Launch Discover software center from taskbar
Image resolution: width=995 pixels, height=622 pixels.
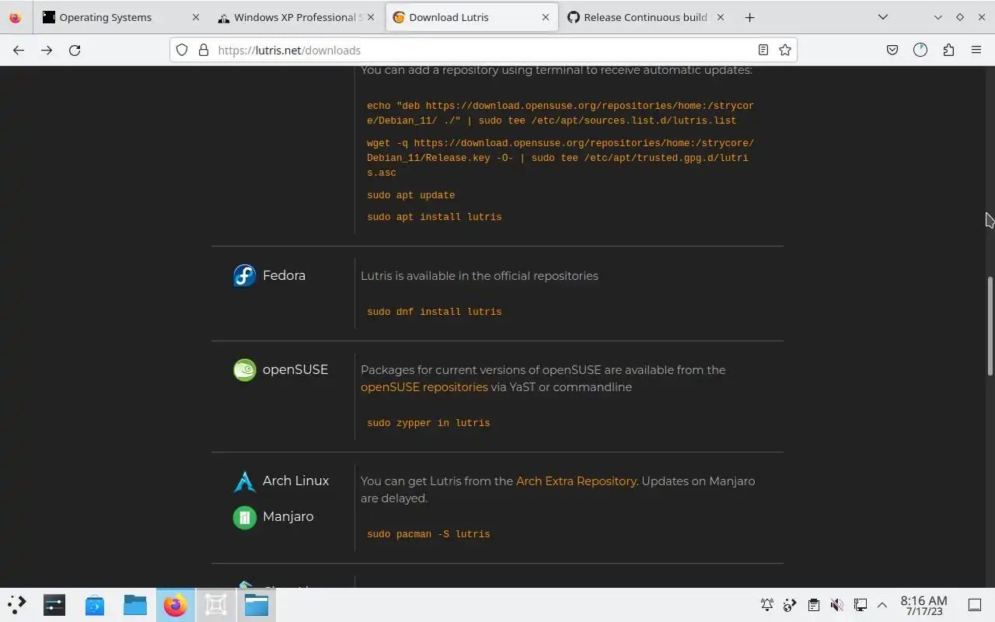point(95,604)
